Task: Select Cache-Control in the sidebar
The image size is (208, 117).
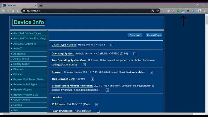Action: 21,100
